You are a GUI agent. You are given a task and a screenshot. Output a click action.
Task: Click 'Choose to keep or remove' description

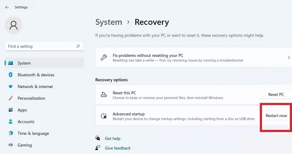pos(168,98)
